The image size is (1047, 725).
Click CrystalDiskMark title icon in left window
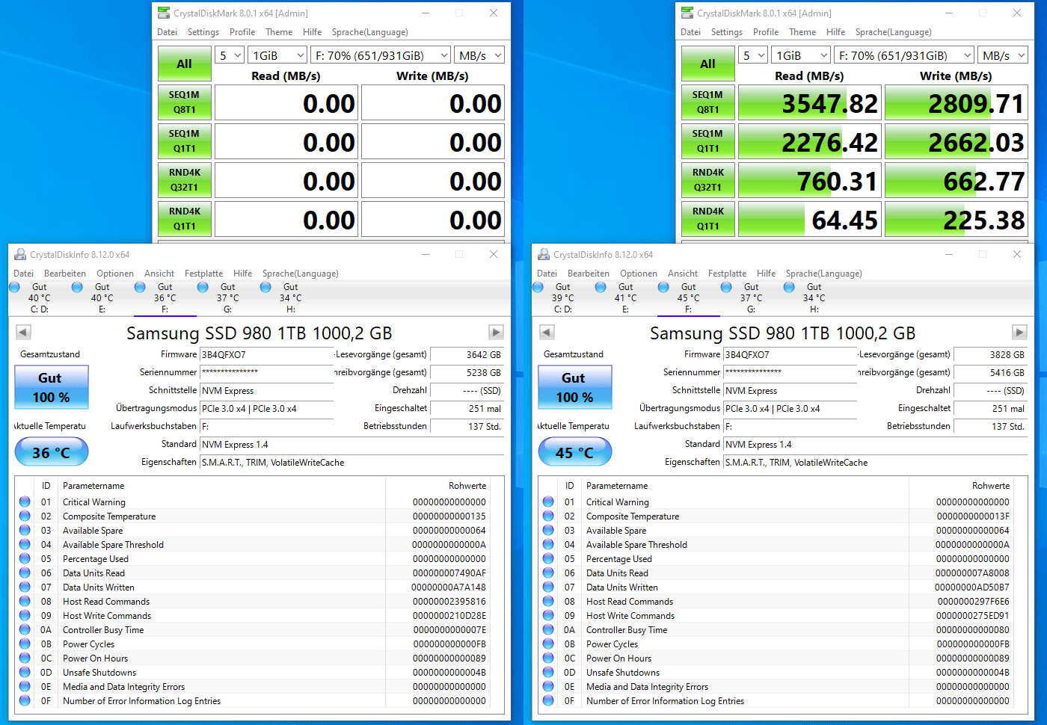[164, 13]
